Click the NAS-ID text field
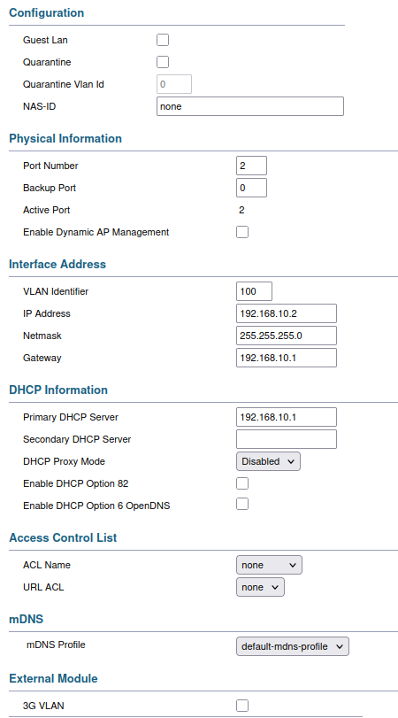Screen dimensions: 398x718 [x=249, y=106]
